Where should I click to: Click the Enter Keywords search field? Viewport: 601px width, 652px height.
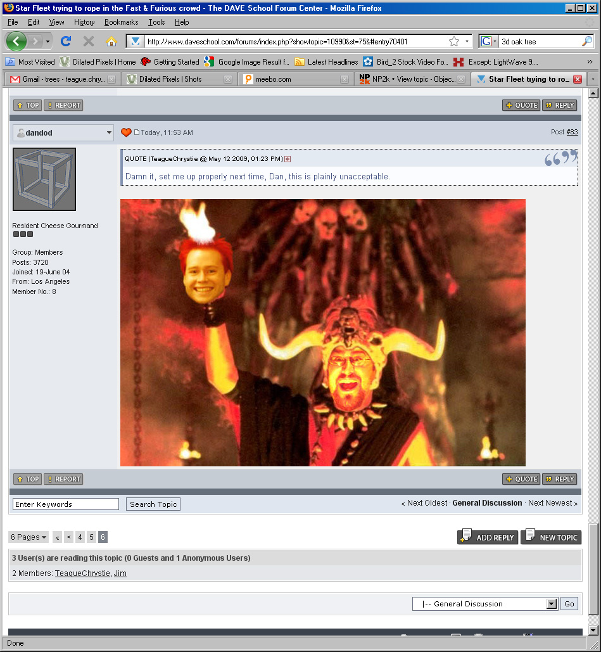(x=66, y=504)
